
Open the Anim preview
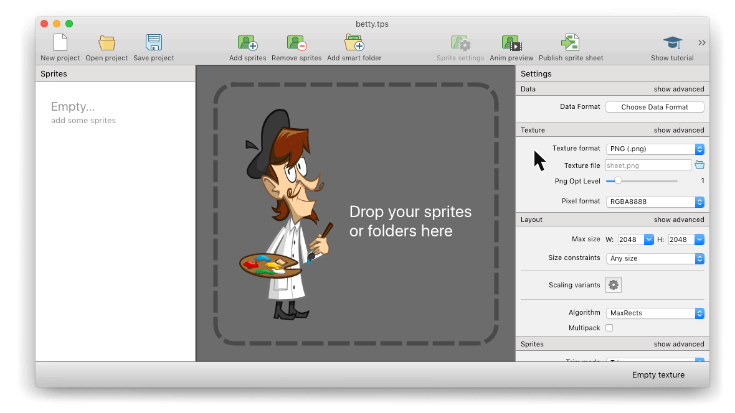[511, 42]
